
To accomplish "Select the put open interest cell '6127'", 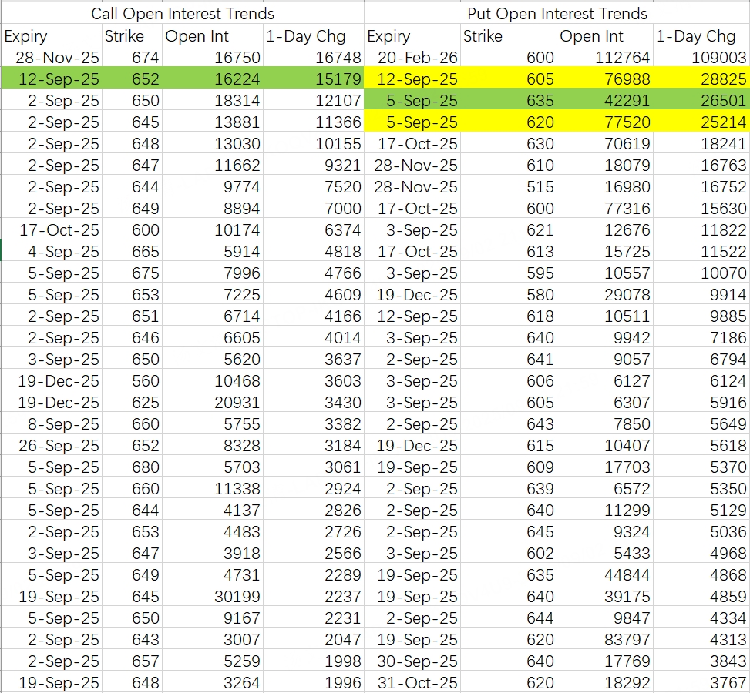I will (605, 381).
